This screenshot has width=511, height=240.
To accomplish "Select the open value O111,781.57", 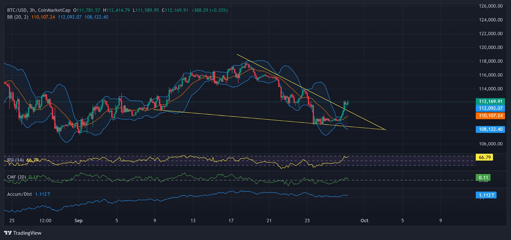I will pos(87,10).
